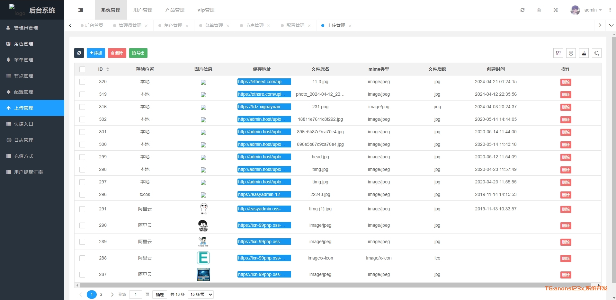Open the table search magnifier icon
The image size is (616, 300).
click(597, 53)
